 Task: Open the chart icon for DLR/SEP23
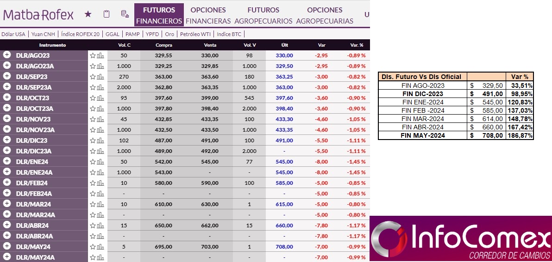point(100,77)
